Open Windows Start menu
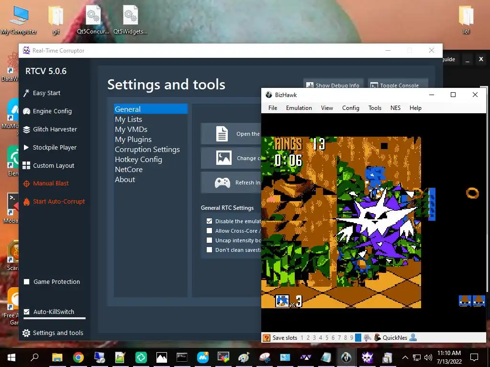Image resolution: width=490 pixels, height=367 pixels. coord(11,357)
